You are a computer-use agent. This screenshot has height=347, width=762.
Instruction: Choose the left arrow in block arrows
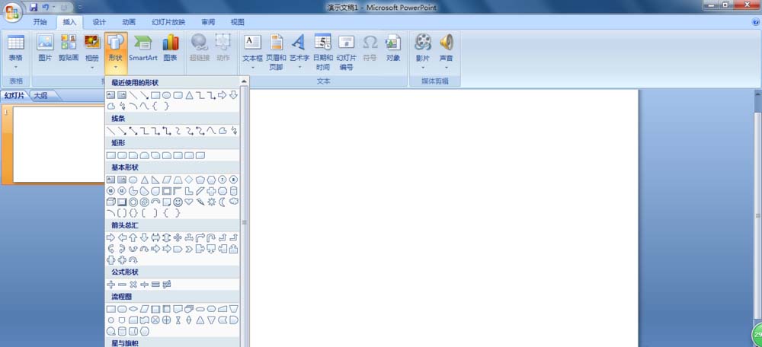(x=122, y=238)
